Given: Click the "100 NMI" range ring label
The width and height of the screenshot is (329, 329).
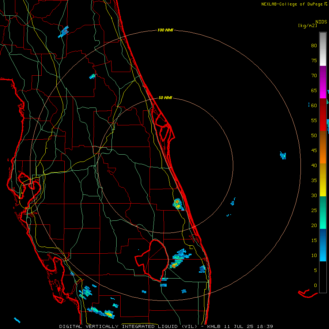Looking at the screenshot, I should [165, 30].
